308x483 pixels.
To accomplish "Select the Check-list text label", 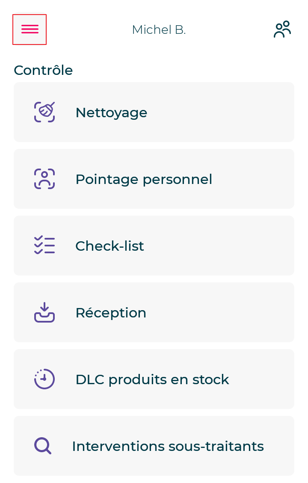I will pyautogui.click(x=110, y=246).
